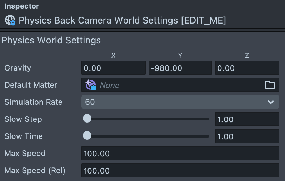
Task: Browse for Default Matter with folder icon
Action: (270, 85)
